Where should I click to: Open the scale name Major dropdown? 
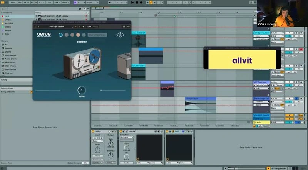point(92,2)
